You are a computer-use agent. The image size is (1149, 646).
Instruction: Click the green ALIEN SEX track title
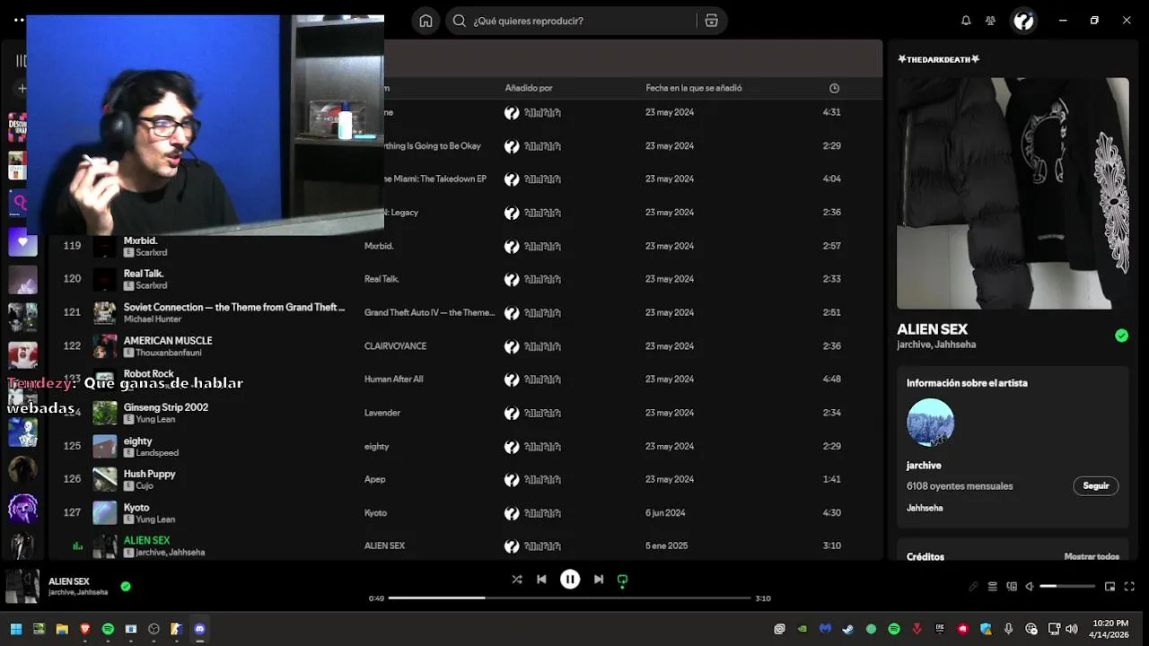(x=146, y=540)
